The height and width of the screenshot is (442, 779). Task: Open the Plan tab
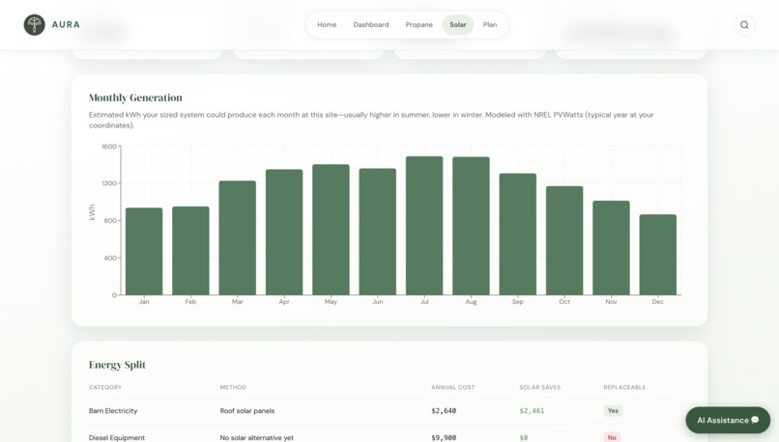click(490, 25)
